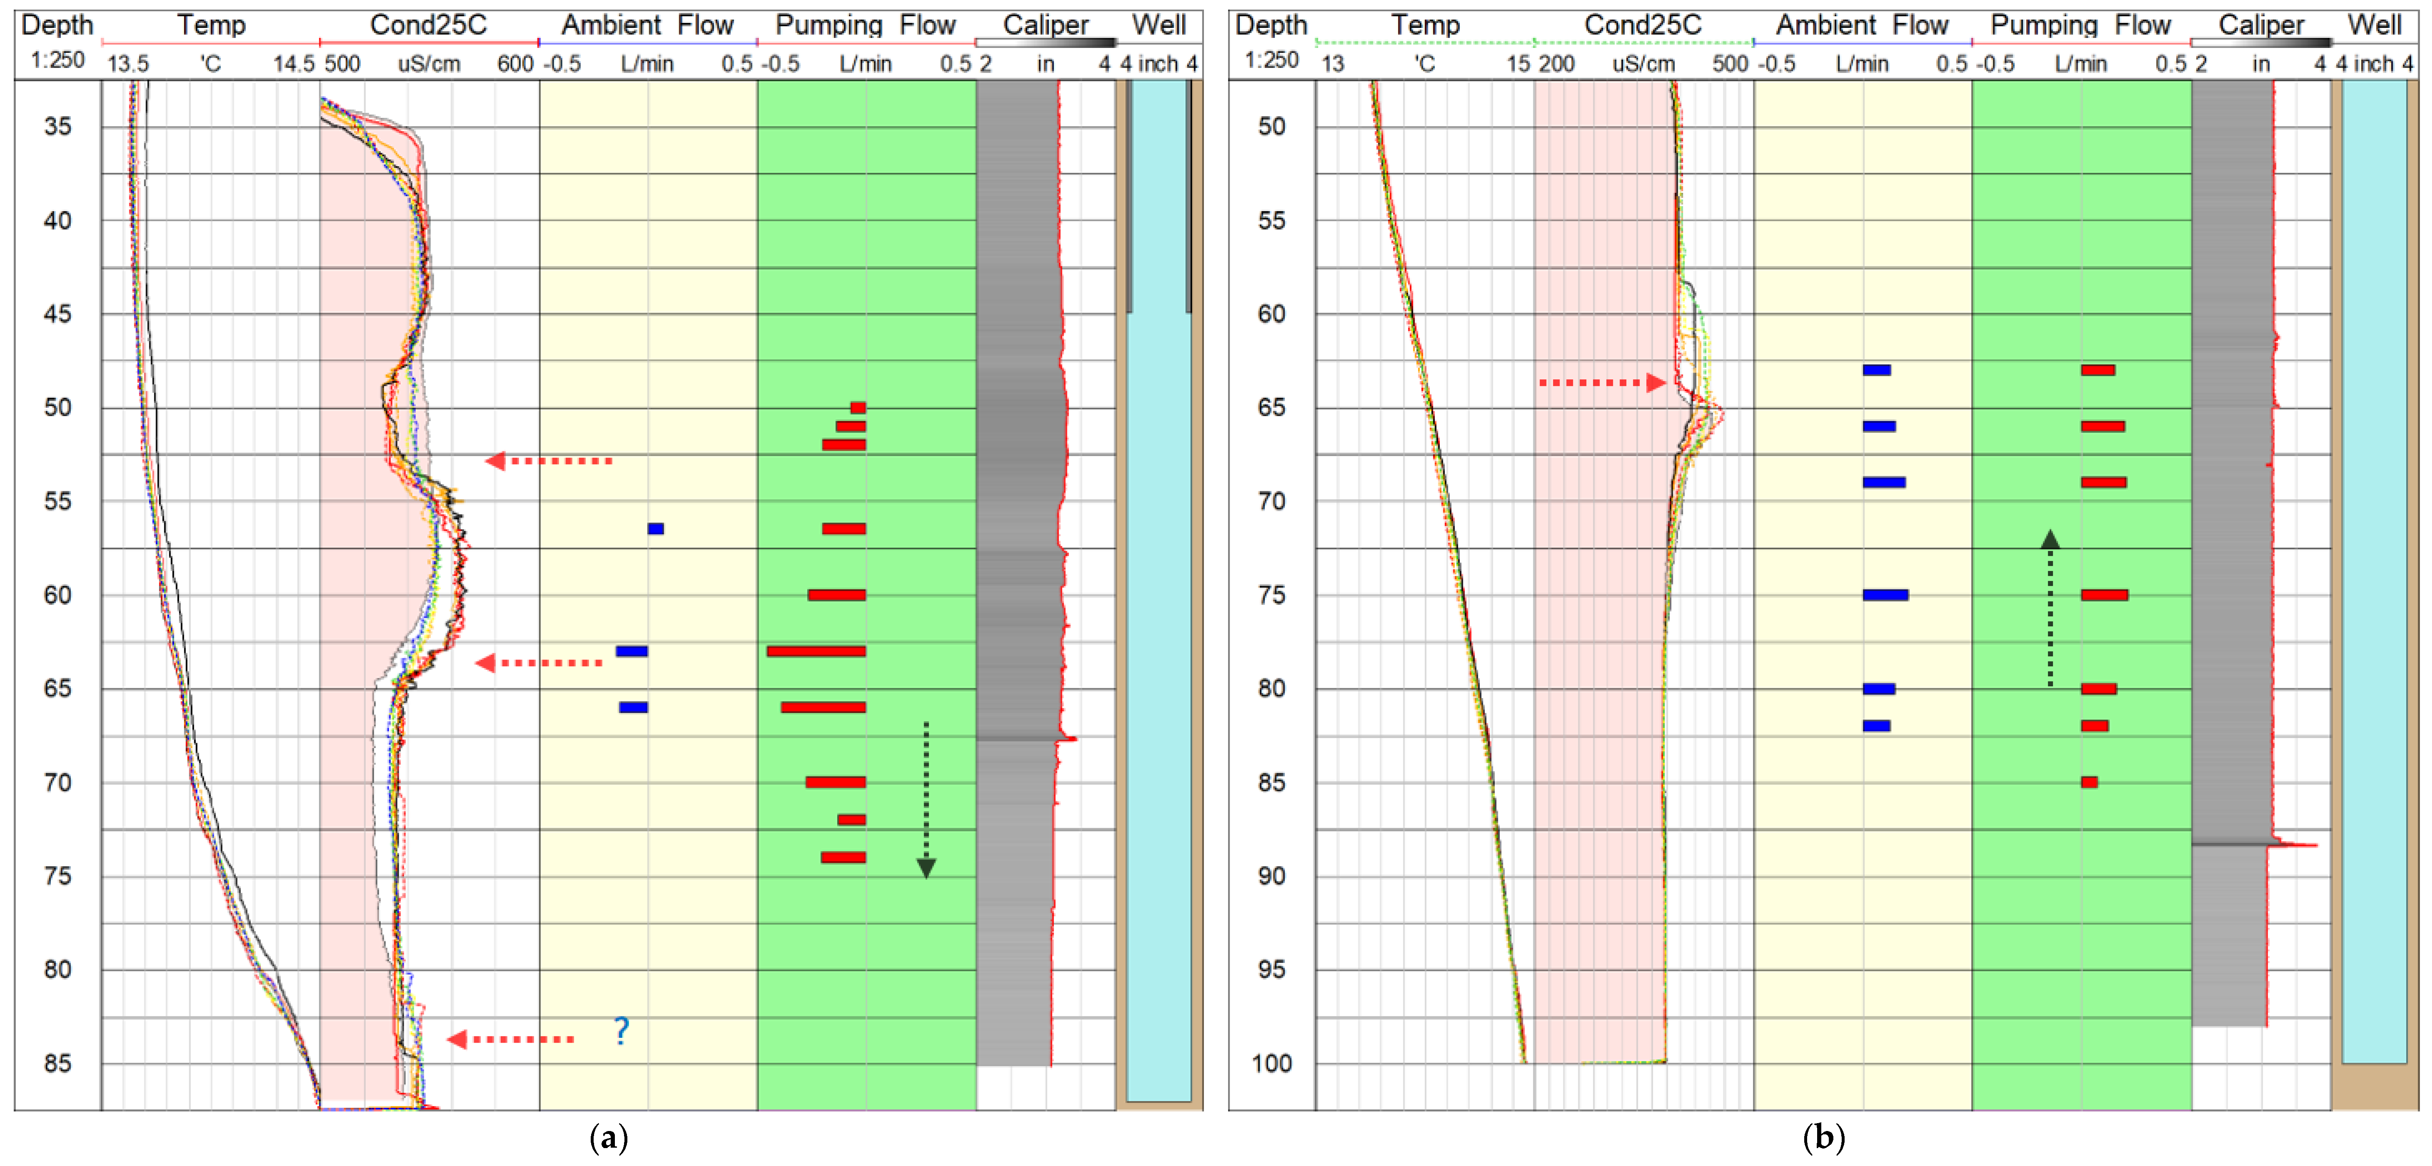Click the right-pointing red dashed arrow in panel b

pyautogui.click(x=1602, y=382)
